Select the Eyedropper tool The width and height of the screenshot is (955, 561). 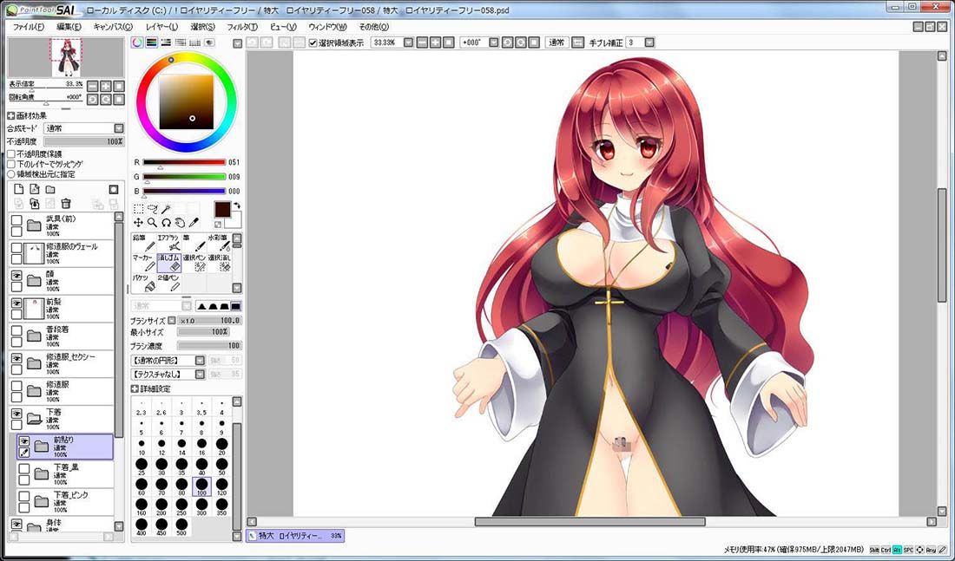pyautogui.click(x=194, y=223)
